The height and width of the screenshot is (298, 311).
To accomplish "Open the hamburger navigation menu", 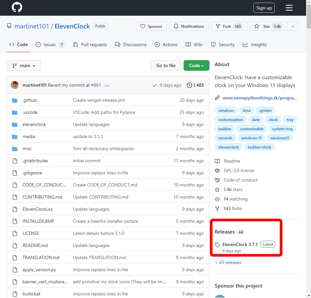I will pyautogui.click(x=289, y=8).
